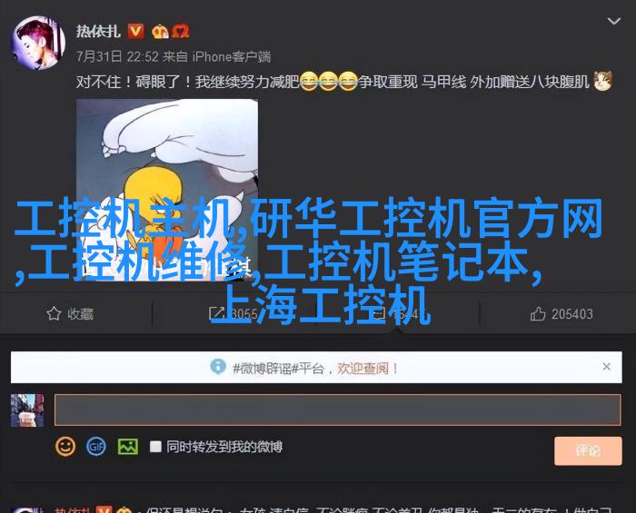Click the red badge beside the crown
The height and width of the screenshot is (513, 636).
180,31
